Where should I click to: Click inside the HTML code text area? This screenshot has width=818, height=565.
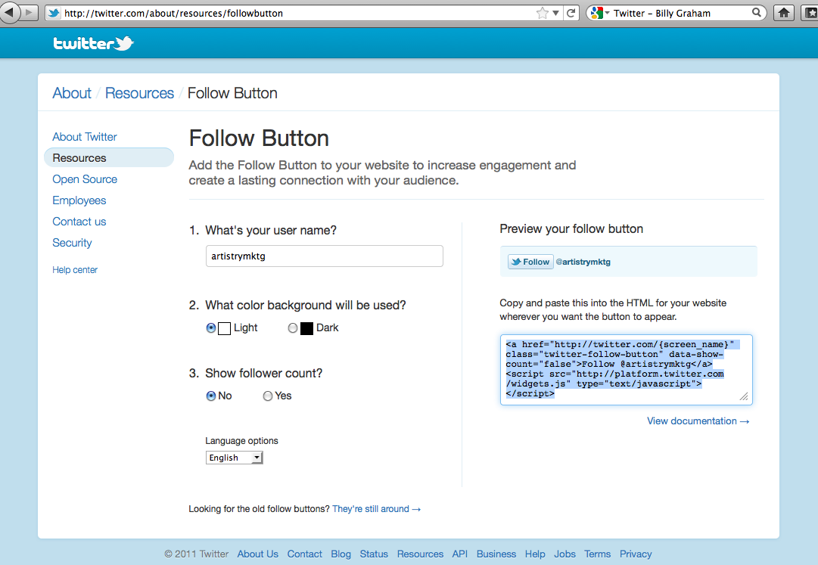(626, 370)
